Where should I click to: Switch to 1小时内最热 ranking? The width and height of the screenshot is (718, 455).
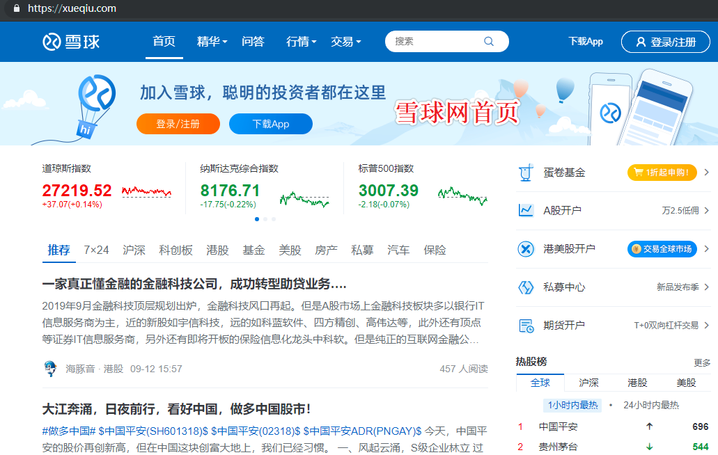[572, 405]
